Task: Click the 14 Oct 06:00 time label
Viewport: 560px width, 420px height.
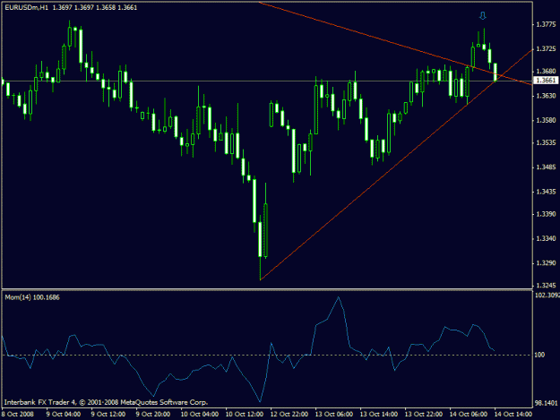Action: click(469, 414)
